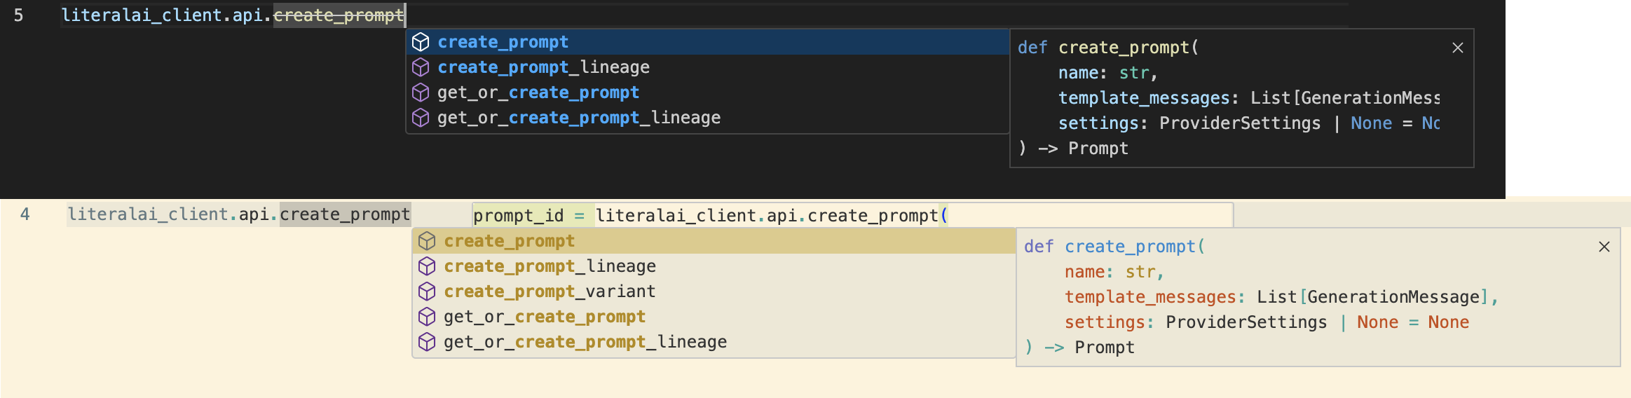Click cube icon beside get_or_create_prompt in dark list
Screen dimensions: 1631x398
coord(421,92)
